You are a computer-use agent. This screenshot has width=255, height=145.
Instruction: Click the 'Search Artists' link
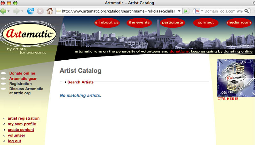click(81, 82)
